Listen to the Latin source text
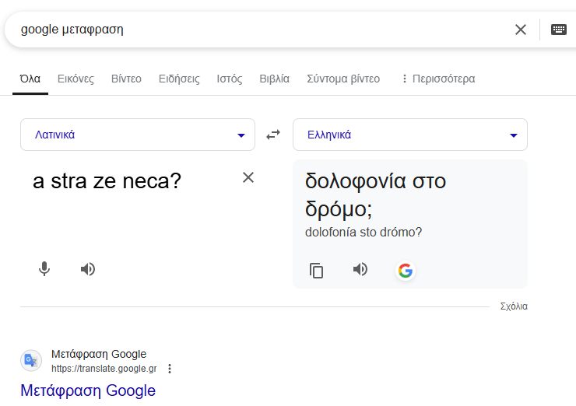Image resolution: width=576 pixels, height=406 pixels. (x=88, y=269)
